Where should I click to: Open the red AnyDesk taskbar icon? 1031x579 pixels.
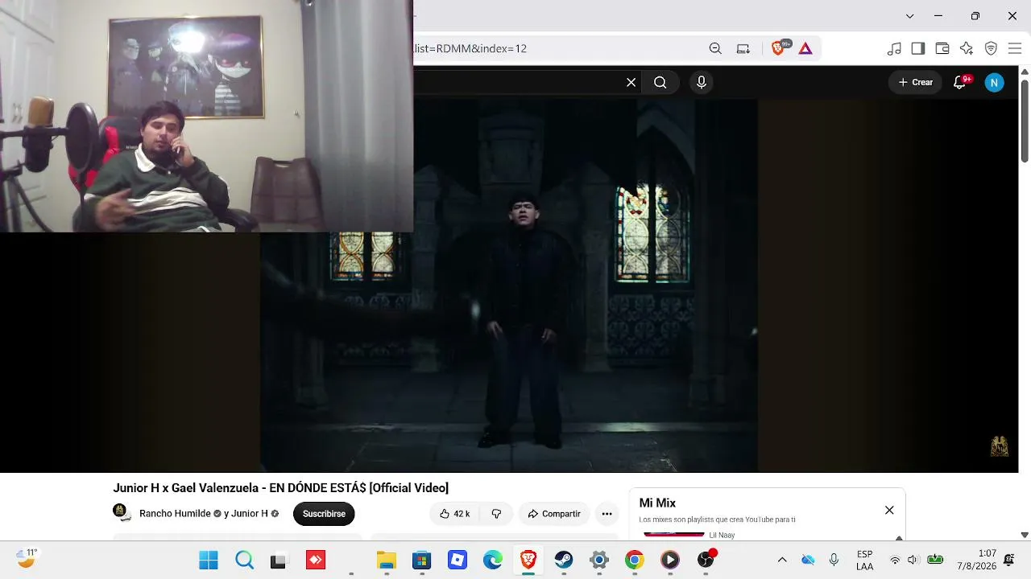[315, 560]
